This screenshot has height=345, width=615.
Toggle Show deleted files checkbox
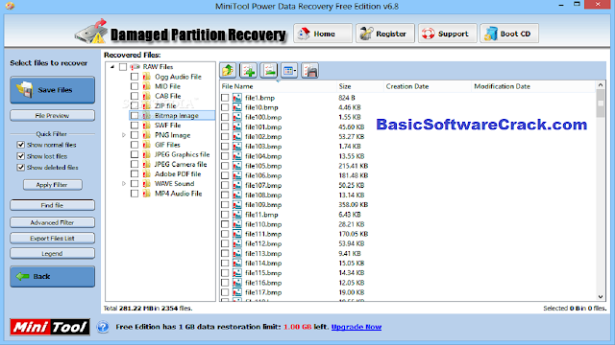pyautogui.click(x=21, y=168)
